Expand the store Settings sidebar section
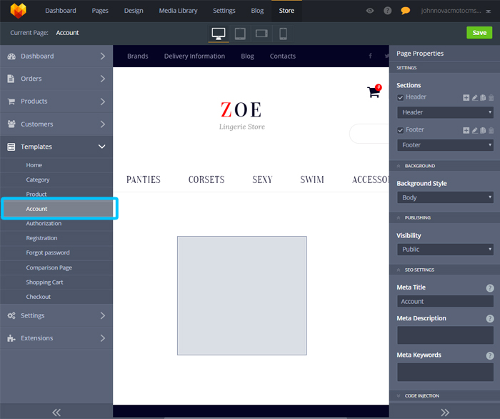This screenshot has width=500, height=419. (56, 315)
